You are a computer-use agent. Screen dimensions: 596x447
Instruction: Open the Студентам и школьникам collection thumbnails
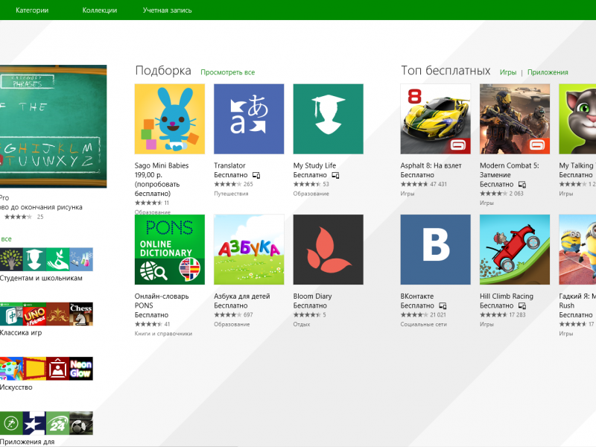tap(46, 259)
